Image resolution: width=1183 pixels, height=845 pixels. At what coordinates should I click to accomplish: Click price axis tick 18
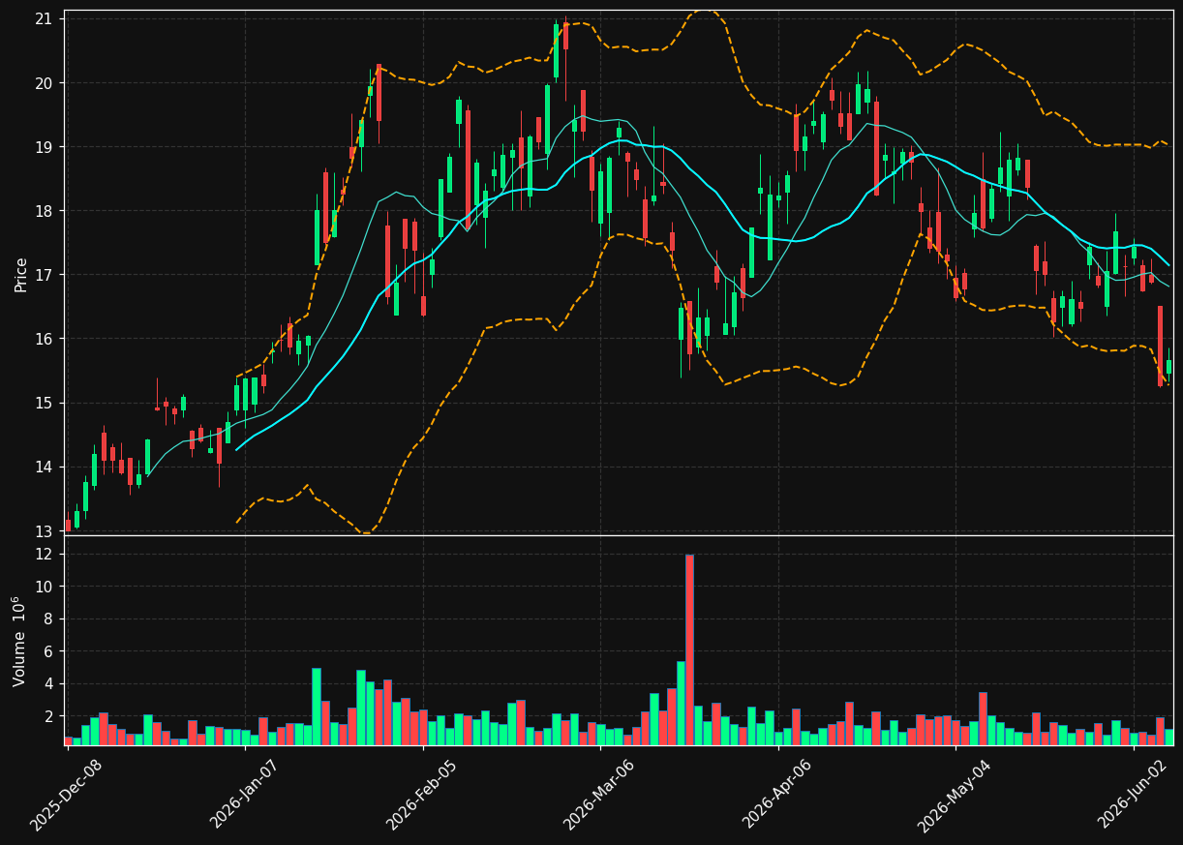45,211
